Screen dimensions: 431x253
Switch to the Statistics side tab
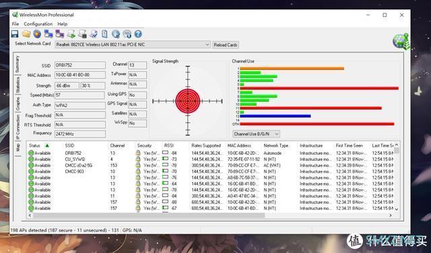[18, 85]
